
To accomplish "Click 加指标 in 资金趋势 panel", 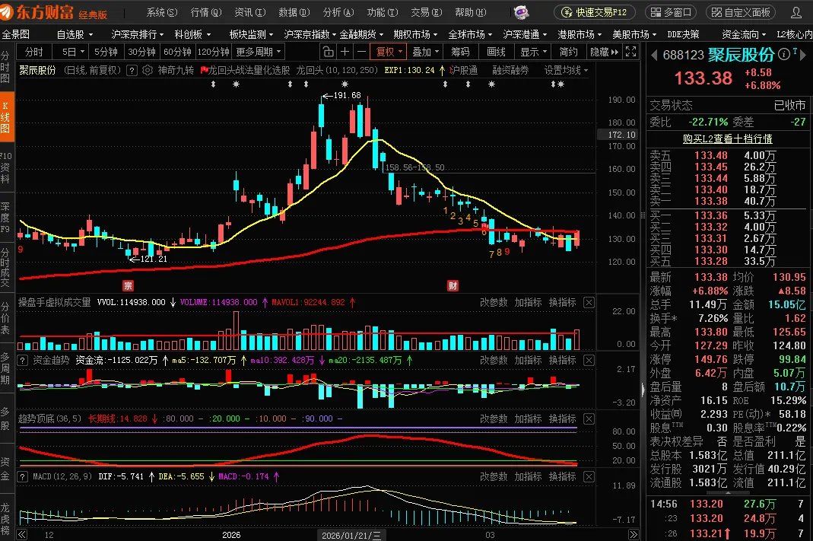I will pos(528,360).
